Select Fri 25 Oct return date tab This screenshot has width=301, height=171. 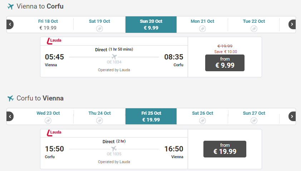[151, 116]
